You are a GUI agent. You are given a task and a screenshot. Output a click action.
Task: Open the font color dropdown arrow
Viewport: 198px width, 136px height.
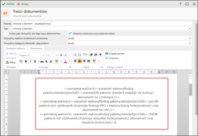coord(70,62)
